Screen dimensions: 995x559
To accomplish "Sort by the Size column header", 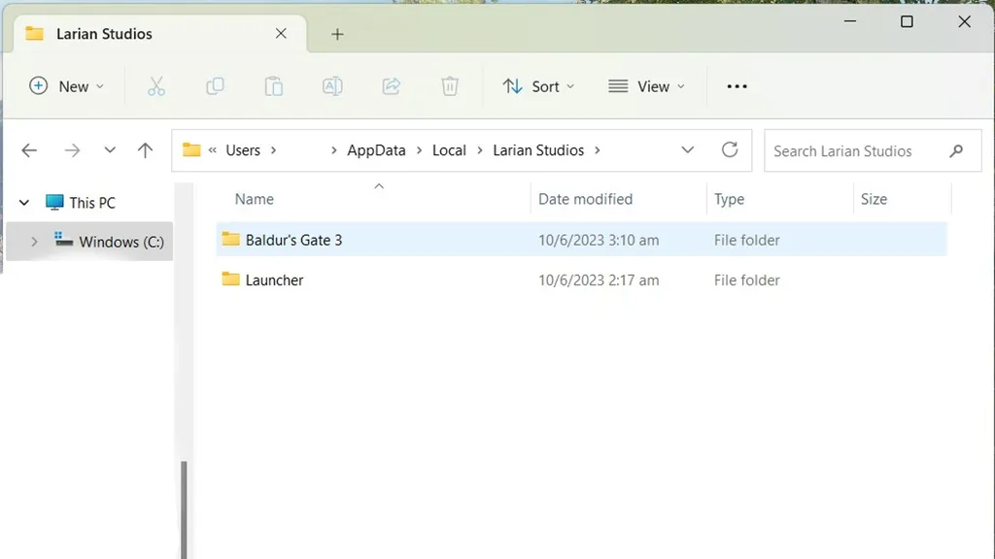I will coord(874,199).
